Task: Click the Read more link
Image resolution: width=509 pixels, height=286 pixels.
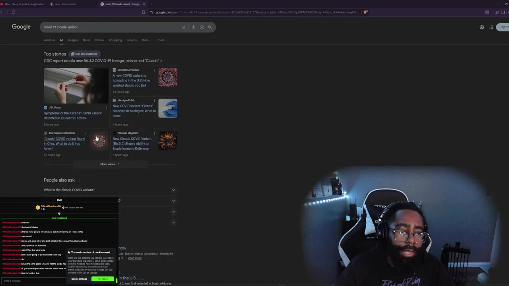Action: coord(134,258)
